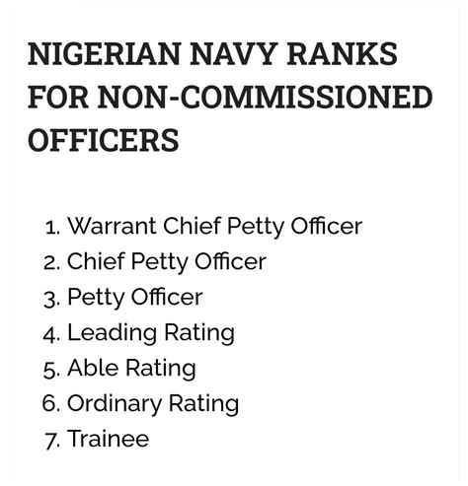Click list number 7 marker
468x486 pixels.
pos(52,441)
